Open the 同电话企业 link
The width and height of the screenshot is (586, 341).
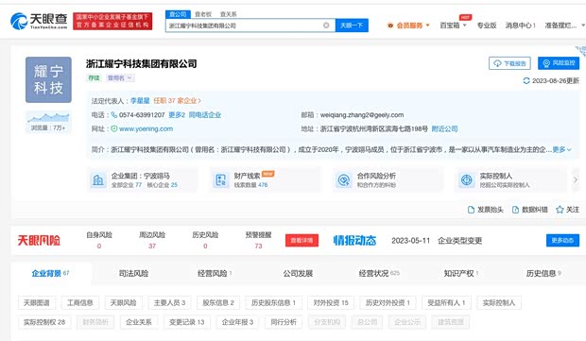(205, 115)
